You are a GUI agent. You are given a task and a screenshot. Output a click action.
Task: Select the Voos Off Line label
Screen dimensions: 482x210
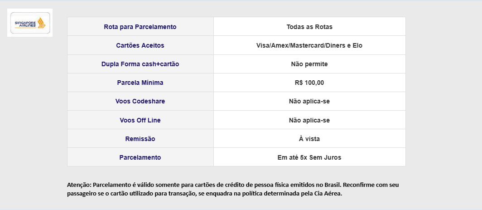140,120
